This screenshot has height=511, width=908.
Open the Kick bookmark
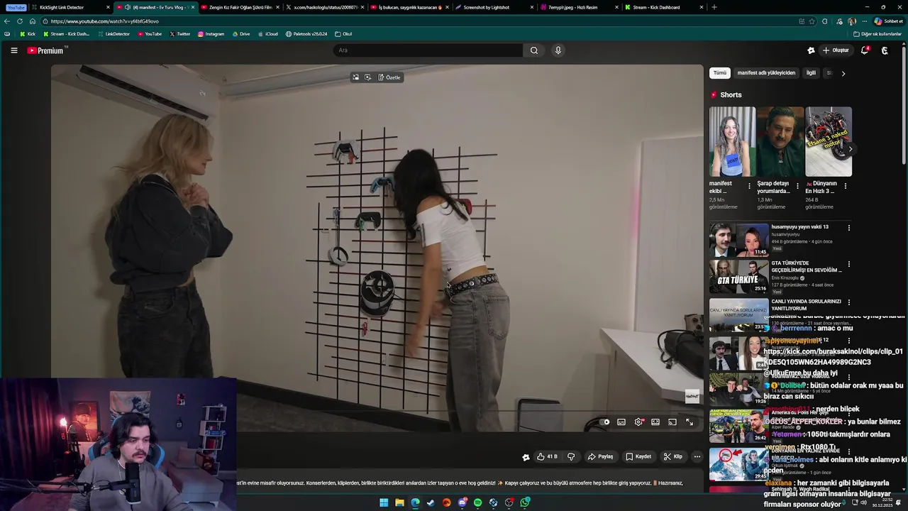pos(27,34)
